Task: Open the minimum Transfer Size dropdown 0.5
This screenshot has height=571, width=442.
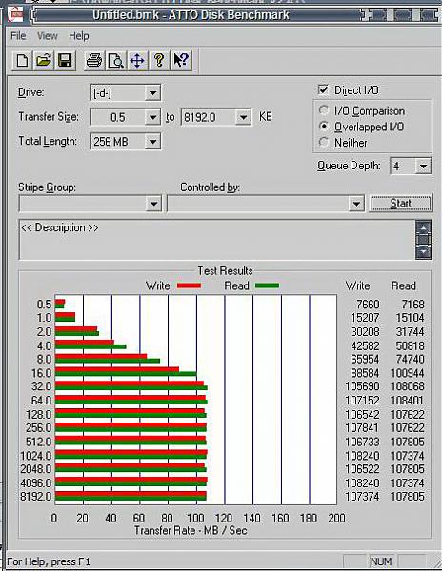Action: coord(152,117)
